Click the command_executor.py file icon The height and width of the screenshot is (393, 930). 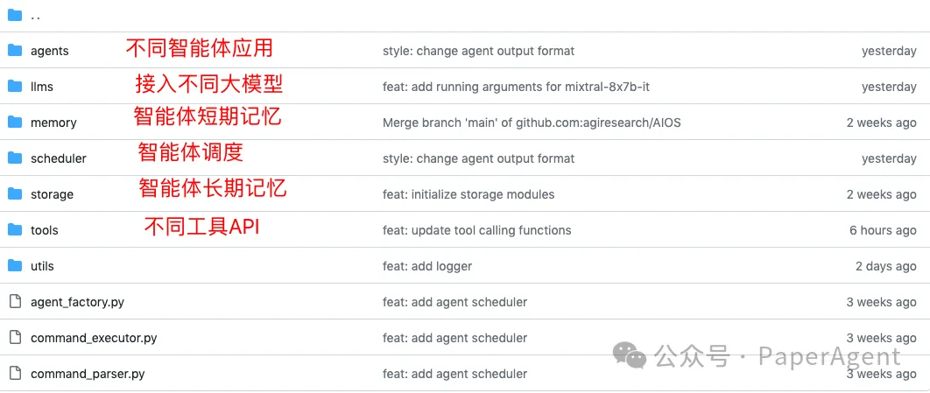click(x=14, y=338)
